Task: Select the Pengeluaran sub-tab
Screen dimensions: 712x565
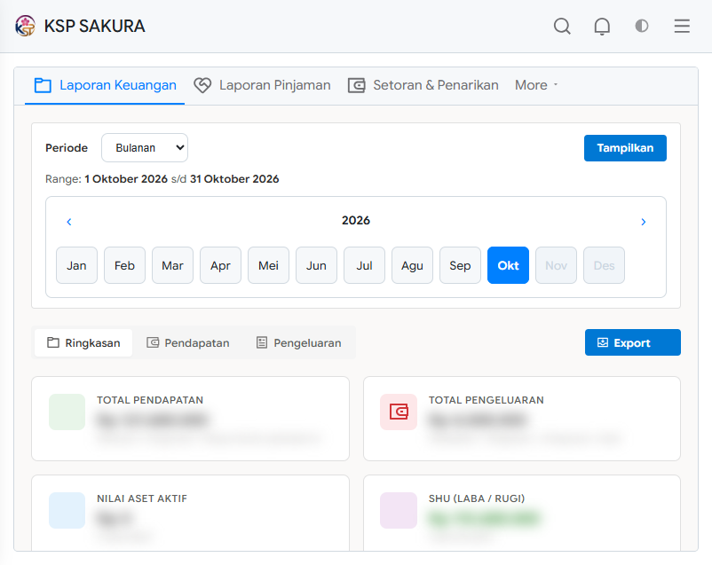Action: click(299, 342)
